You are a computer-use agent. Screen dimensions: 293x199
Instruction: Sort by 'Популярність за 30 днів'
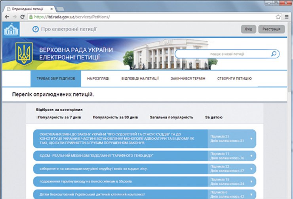pos(115,118)
